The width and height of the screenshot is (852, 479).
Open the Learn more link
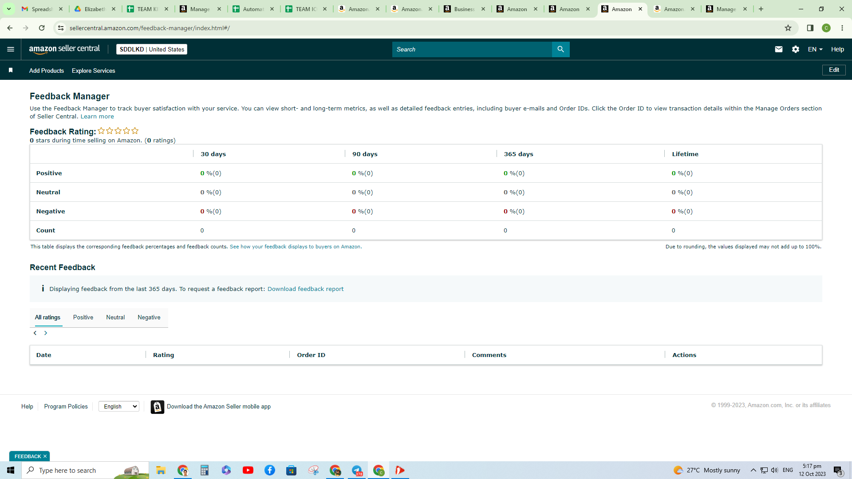click(97, 117)
